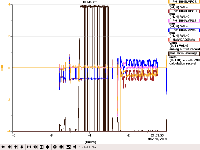
Task: Select the IPM1H04A.XPOS legend entry
Action: click(x=184, y=30)
